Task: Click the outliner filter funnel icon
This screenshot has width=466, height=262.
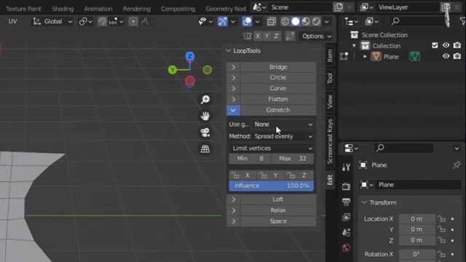Action: point(462,21)
